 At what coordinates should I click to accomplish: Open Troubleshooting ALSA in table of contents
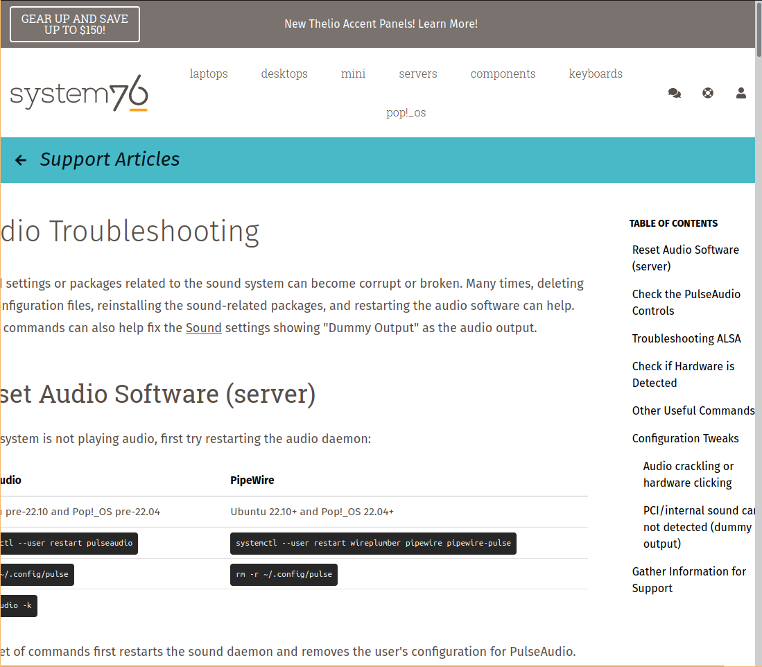point(686,338)
